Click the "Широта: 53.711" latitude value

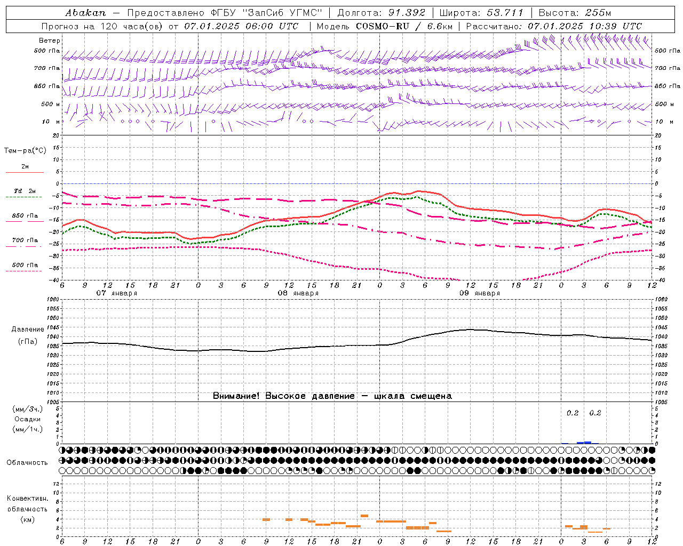coord(481,13)
